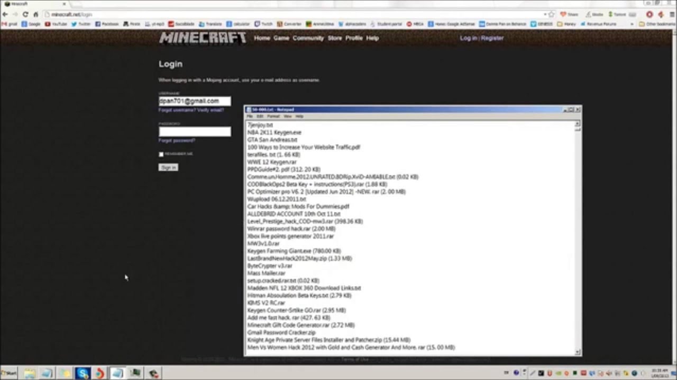This screenshot has height=380, width=677.
Task: Click the Media extension button
Action: [x=594, y=14]
